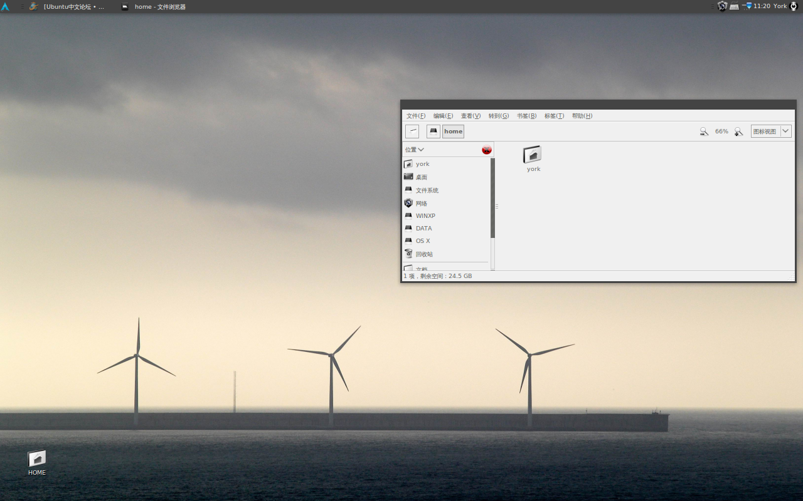
Task: Click the DATA drive icon in sidebar
Action: (x=408, y=228)
